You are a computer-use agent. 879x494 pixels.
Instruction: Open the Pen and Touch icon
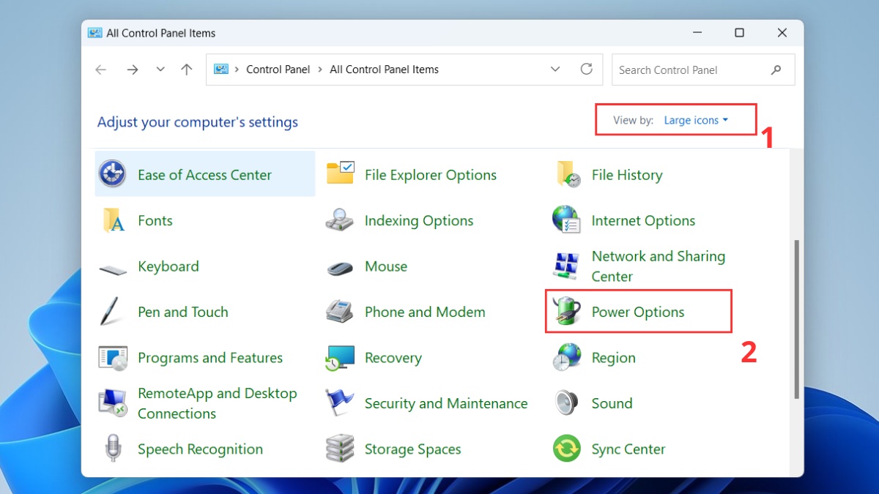110,312
